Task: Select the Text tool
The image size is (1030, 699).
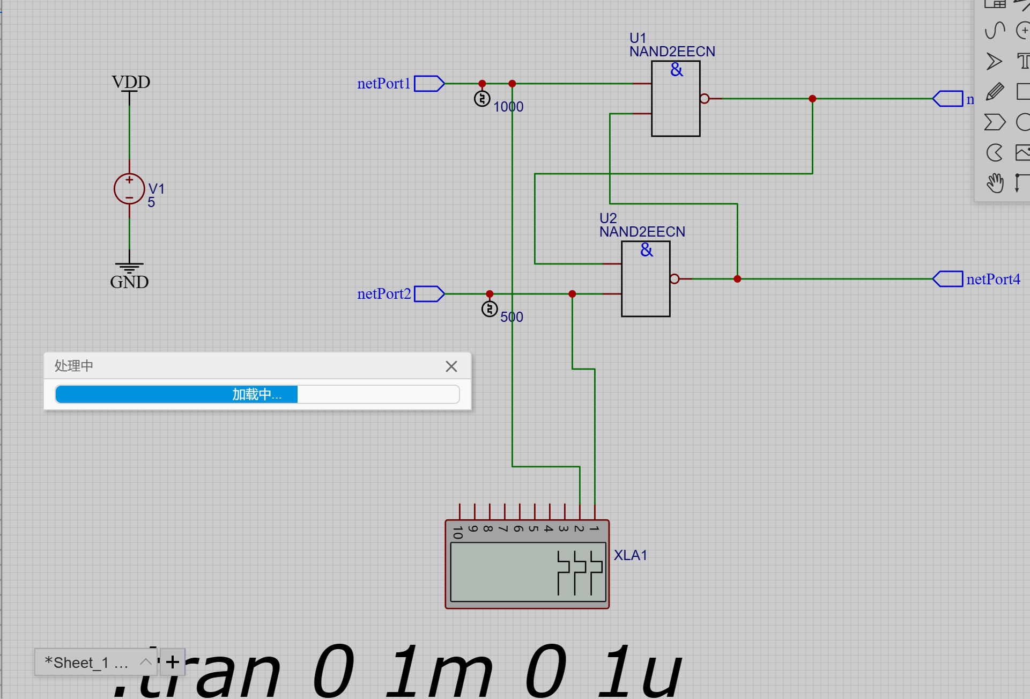Action: [x=1023, y=61]
